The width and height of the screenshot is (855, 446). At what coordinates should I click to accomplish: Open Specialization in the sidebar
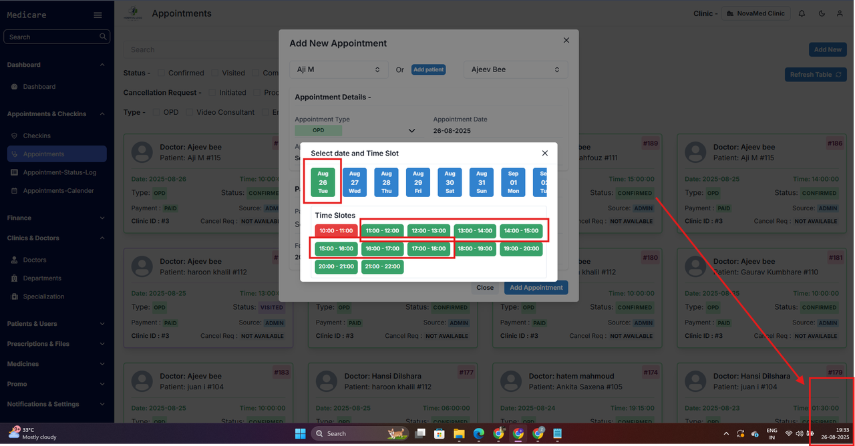click(43, 296)
